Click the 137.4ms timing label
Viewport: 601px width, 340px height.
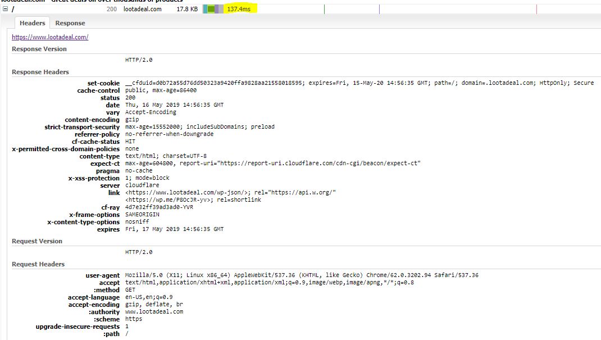pos(238,9)
